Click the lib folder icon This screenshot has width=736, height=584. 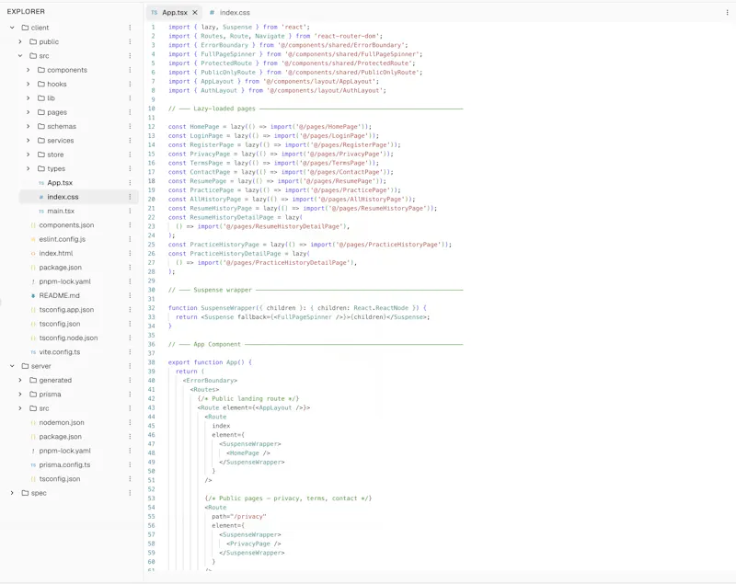(41, 98)
